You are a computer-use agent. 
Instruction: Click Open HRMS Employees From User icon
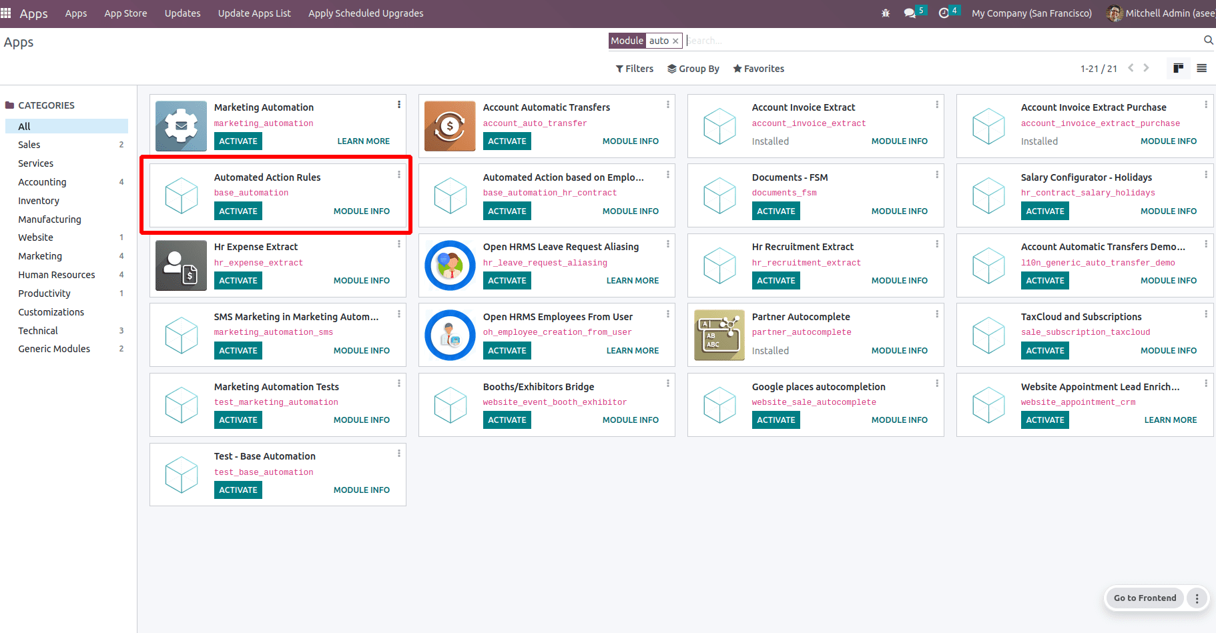(450, 335)
